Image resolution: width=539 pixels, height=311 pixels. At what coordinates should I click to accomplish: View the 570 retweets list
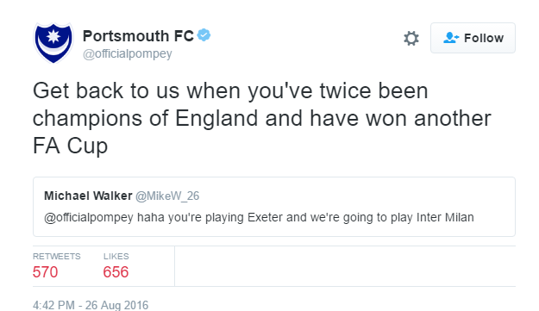tap(46, 272)
